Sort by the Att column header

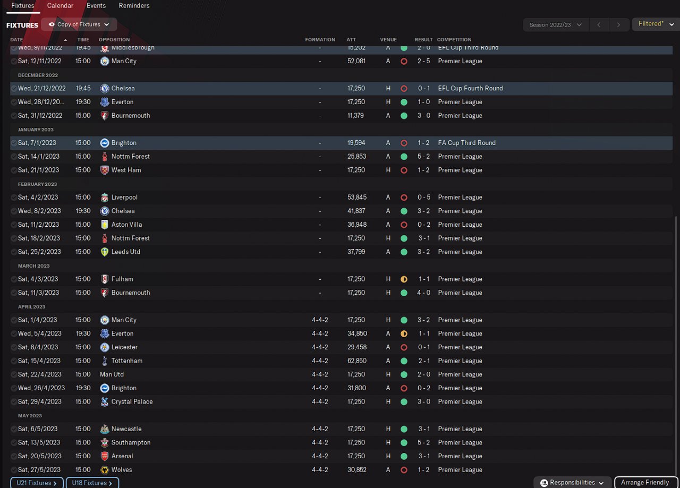(x=351, y=40)
